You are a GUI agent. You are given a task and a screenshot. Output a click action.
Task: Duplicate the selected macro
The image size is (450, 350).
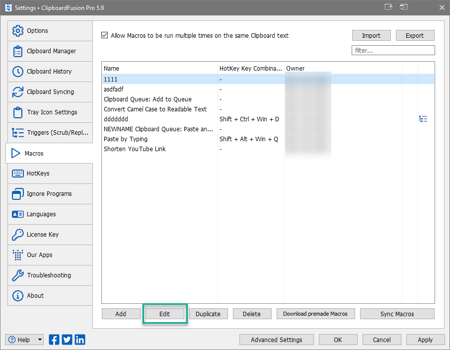tap(208, 314)
